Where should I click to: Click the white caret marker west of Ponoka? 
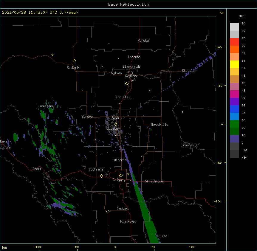[x=109, y=44]
